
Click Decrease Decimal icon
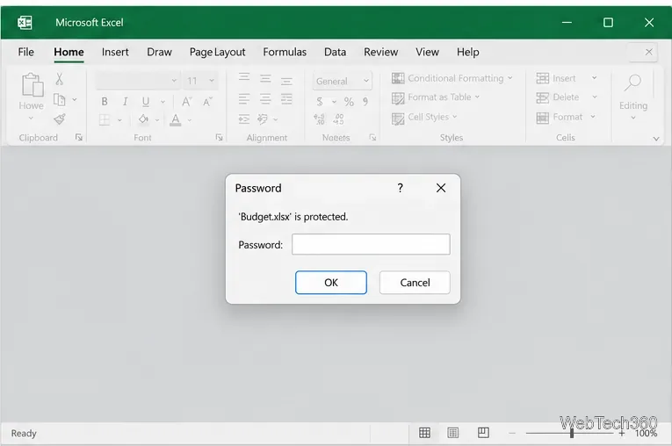(x=338, y=119)
